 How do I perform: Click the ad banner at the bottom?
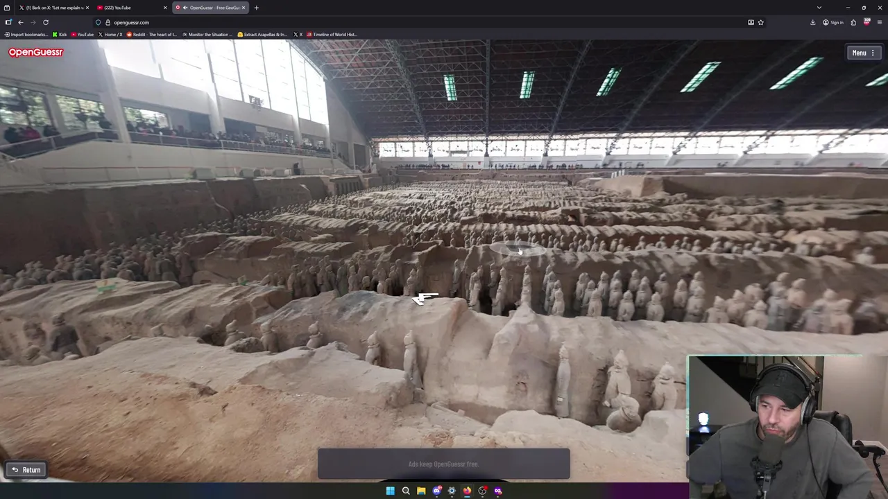(x=444, y=464)
